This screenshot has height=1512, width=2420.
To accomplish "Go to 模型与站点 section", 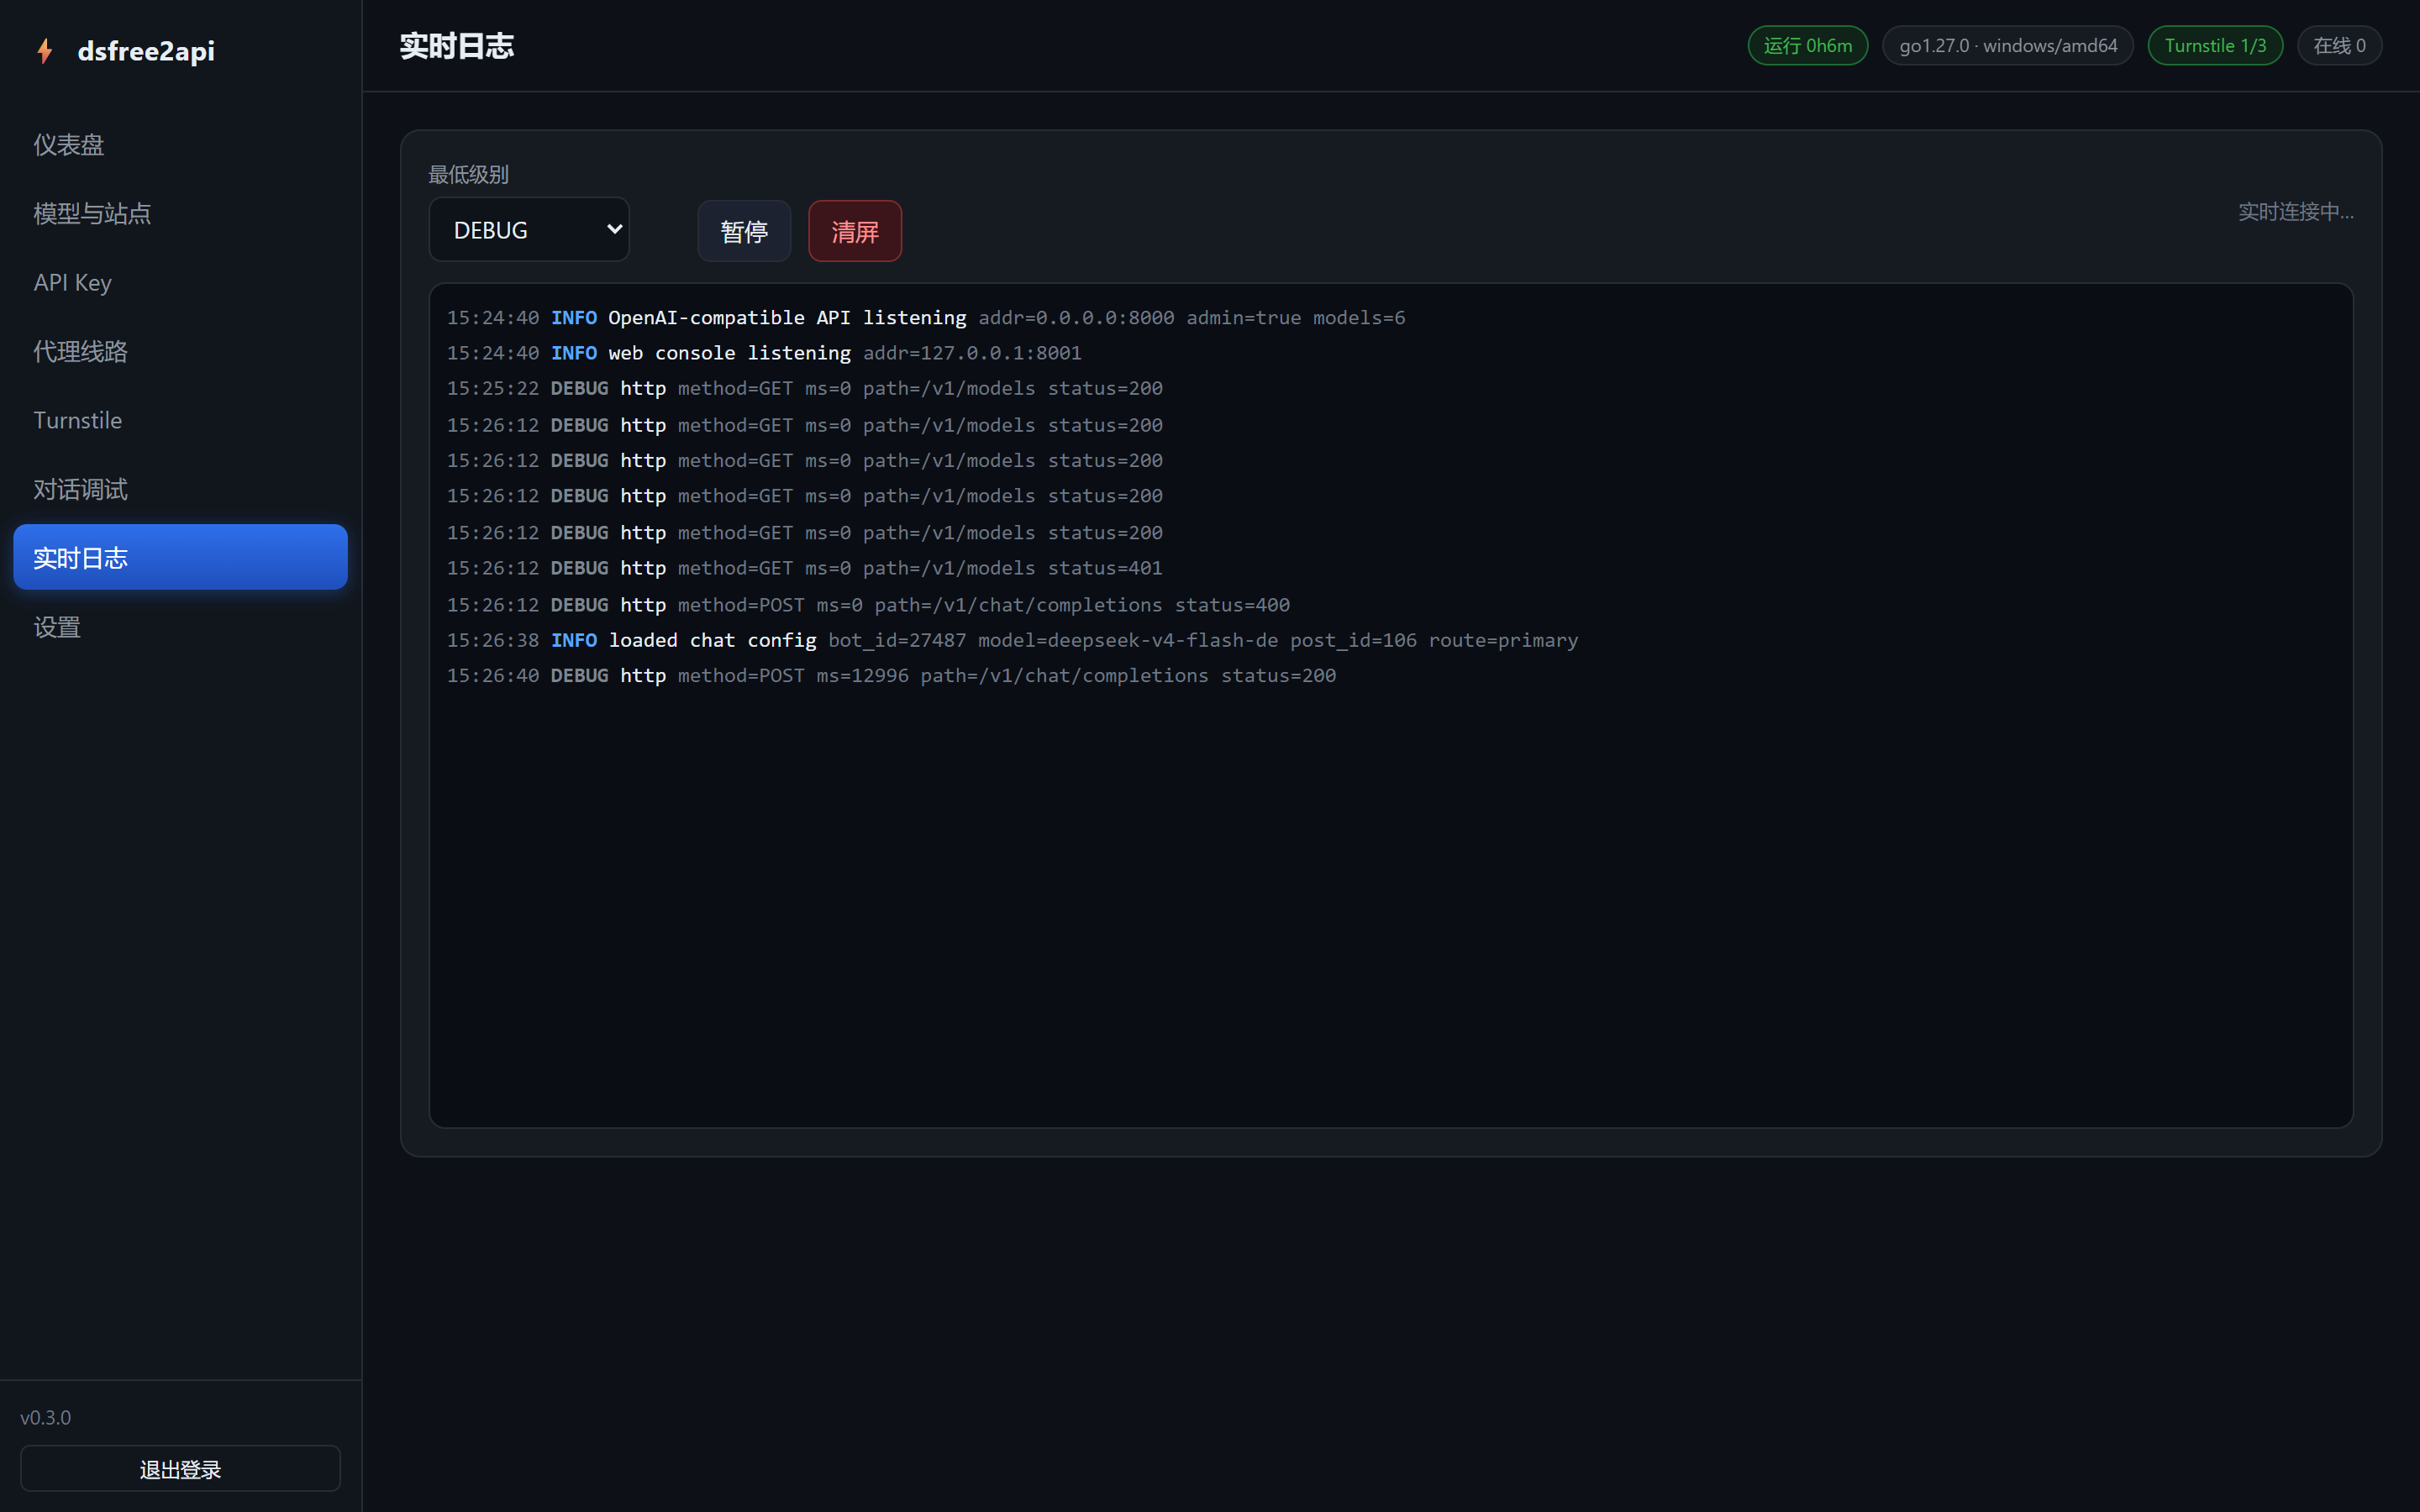I will (180, 213).
